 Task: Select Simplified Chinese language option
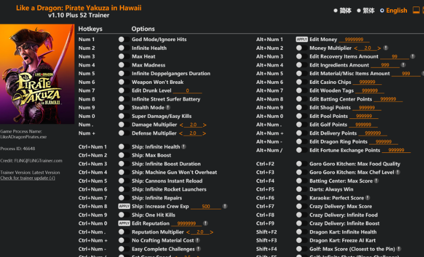tap(342, 10)
